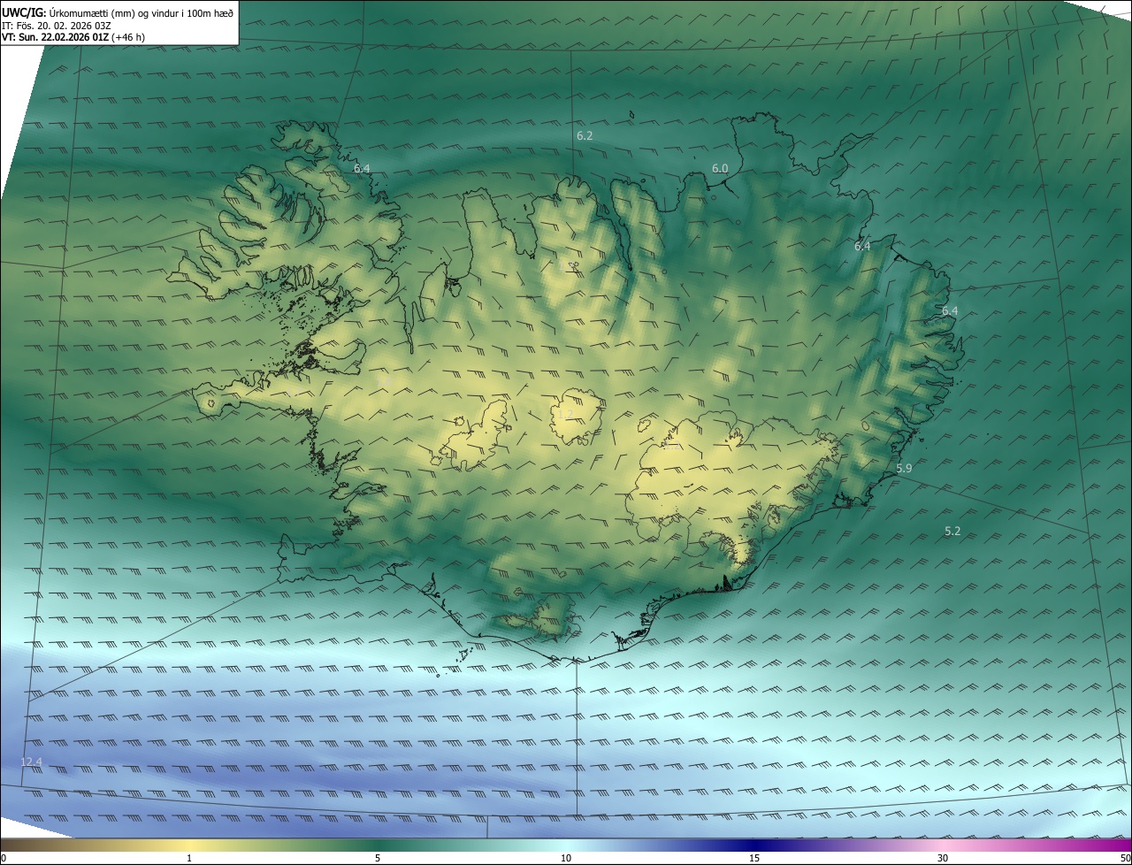Image resolution: width=1132 pixels, height=865 pixels.
Task: Click 'VT: Sun. 22.02.2026 01Z (+46 h)' text
Action: tap(73, 37)
